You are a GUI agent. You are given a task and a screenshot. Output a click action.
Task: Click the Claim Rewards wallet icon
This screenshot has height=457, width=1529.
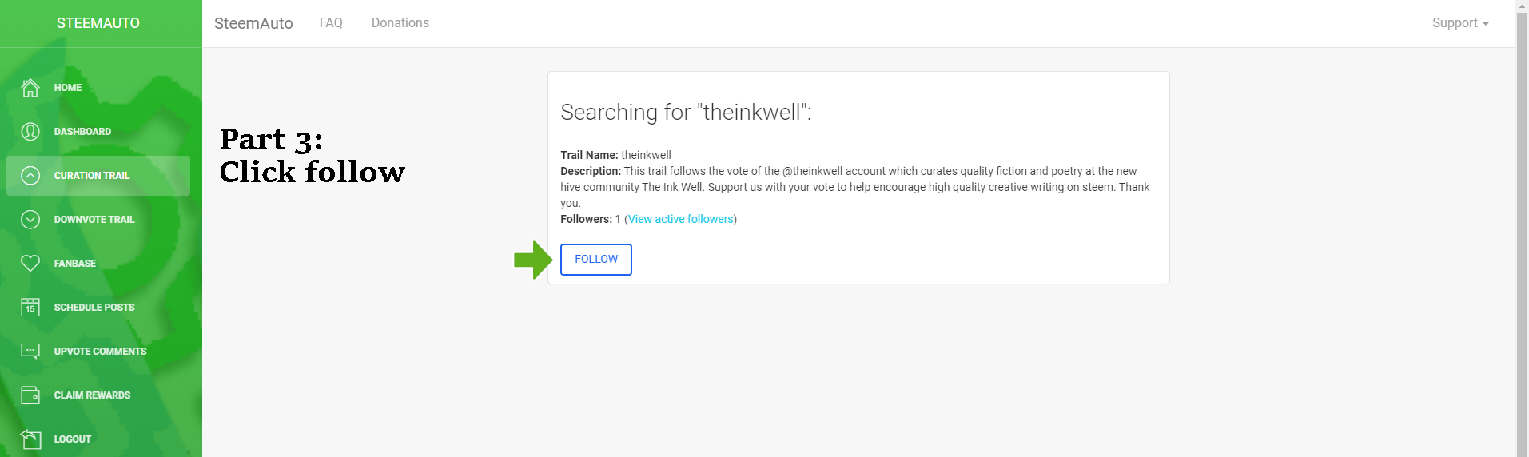point(30,395)
